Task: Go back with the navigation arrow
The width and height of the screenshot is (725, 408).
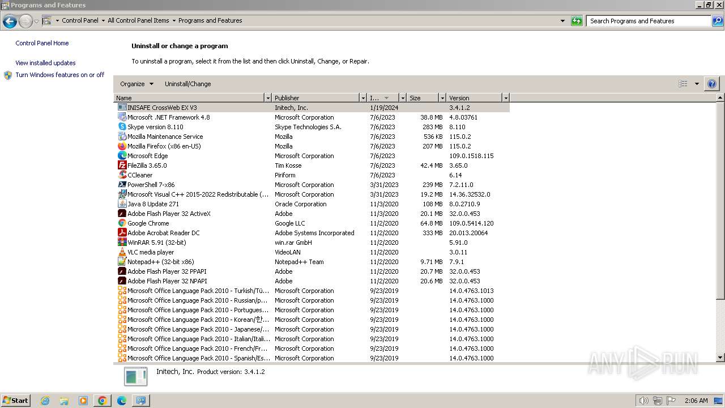Action: [10, 22]
